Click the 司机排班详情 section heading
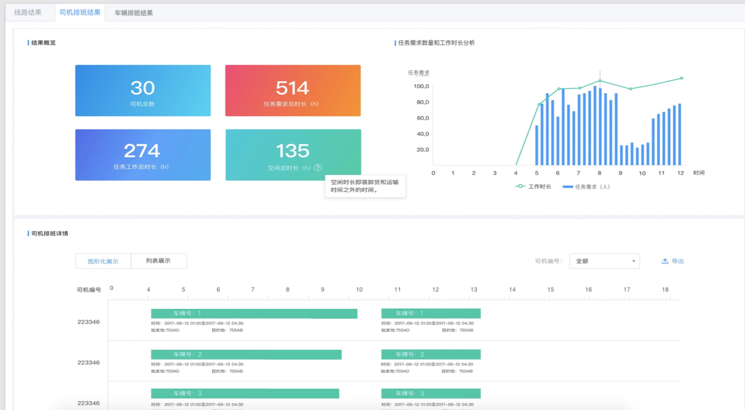 [x=49, y=233]
